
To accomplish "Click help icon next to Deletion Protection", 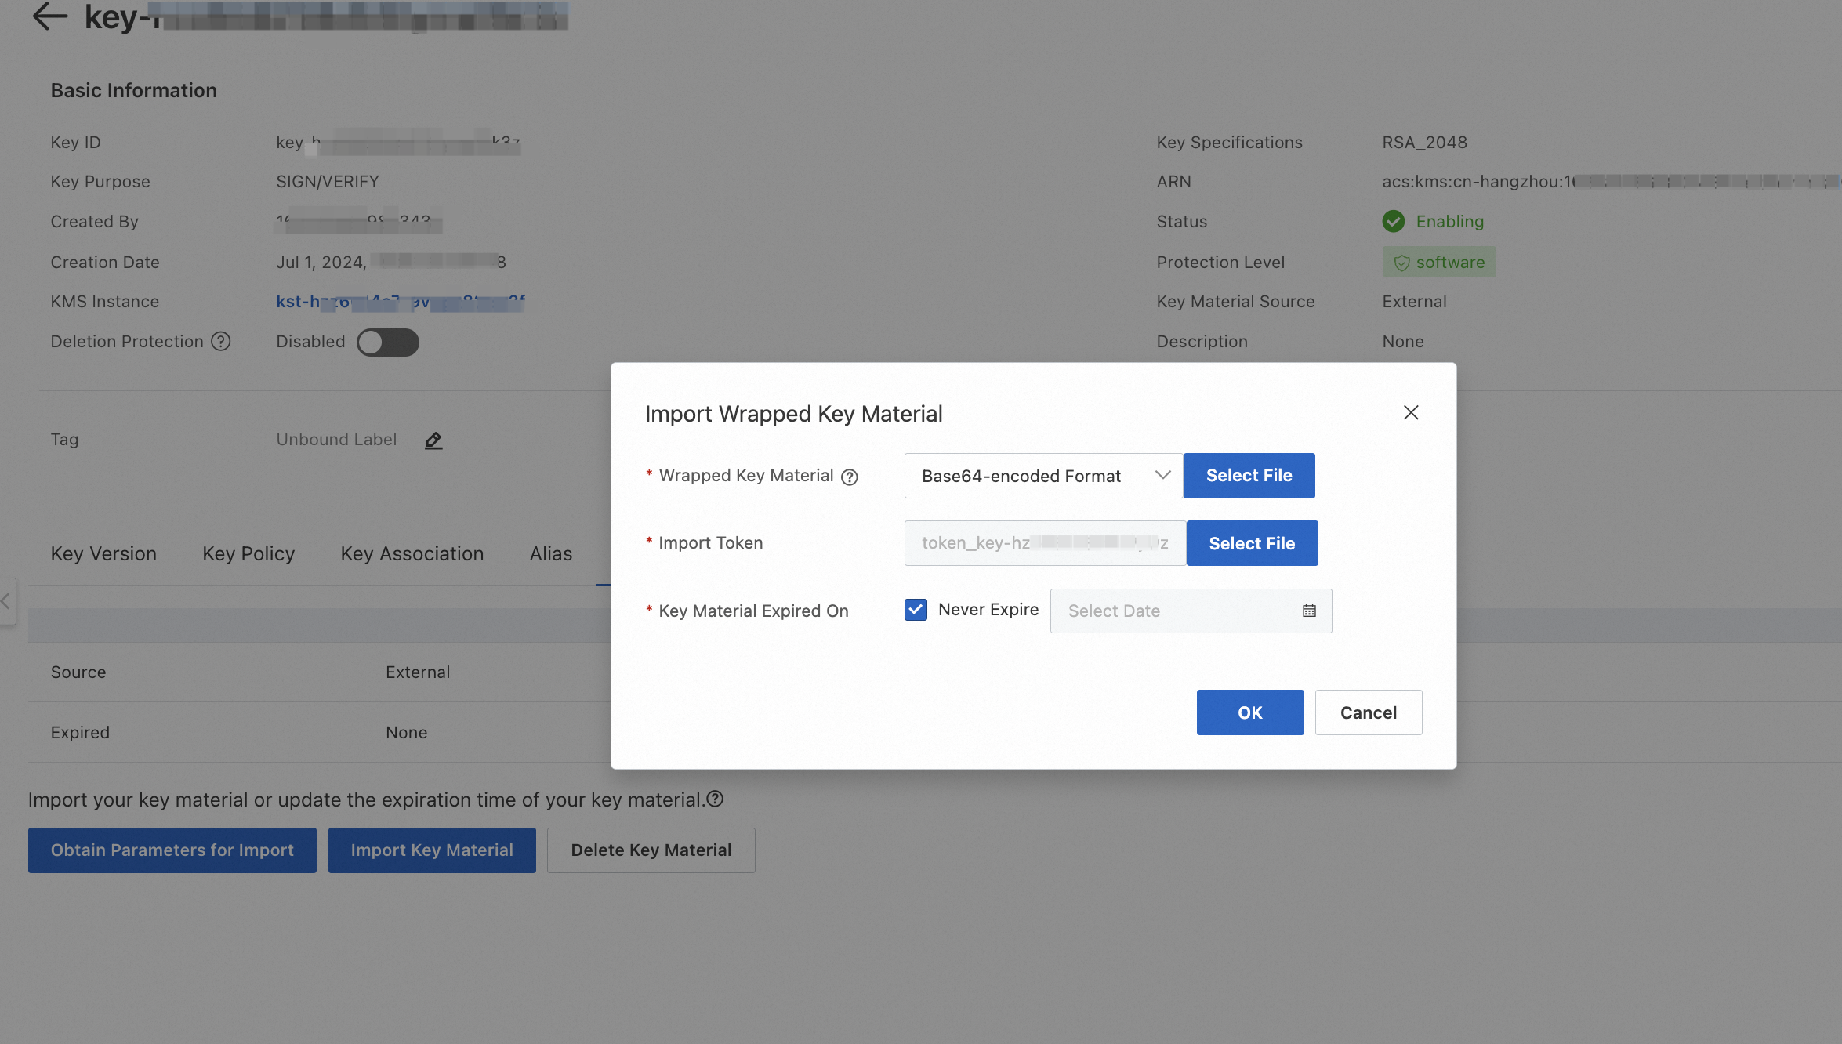I will [x=221, y=342].
